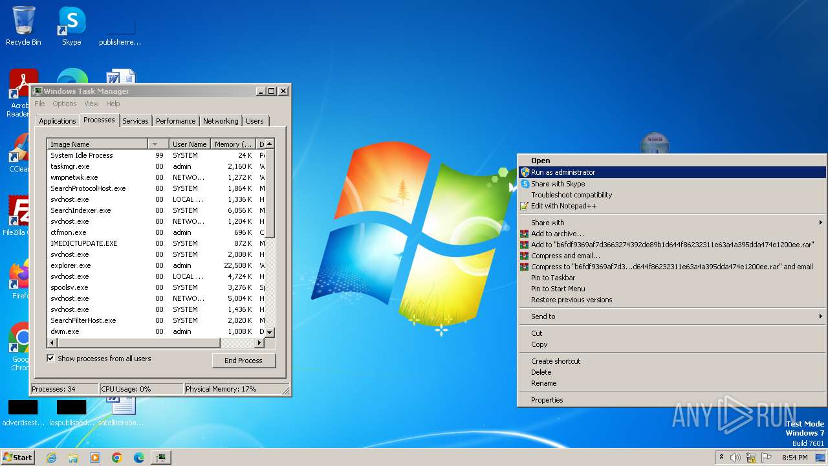This screenshot has width=828, height=466.
Task: Expand Send to submenu
Action: [x=672, y=316]
